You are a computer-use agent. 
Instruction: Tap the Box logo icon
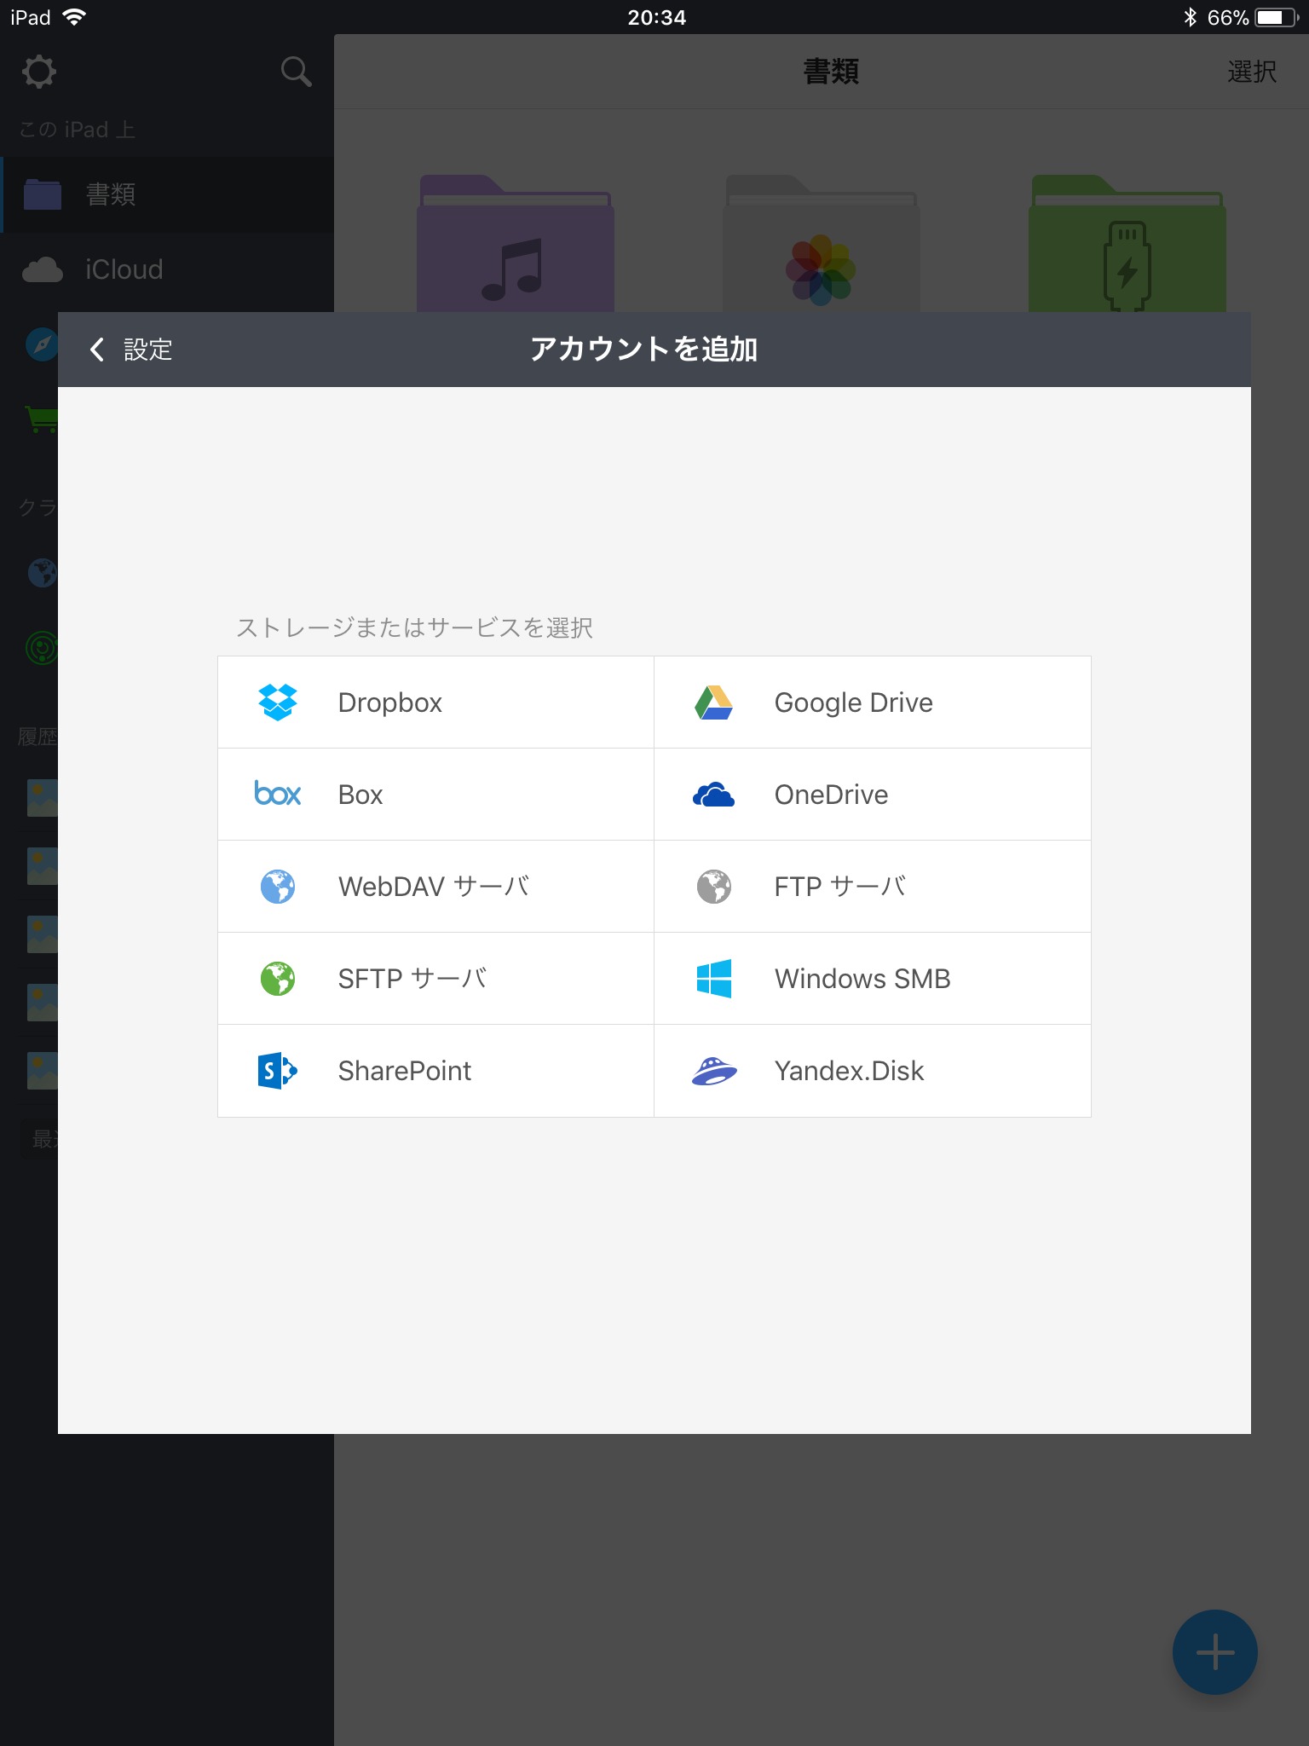[x=277, y=795]
